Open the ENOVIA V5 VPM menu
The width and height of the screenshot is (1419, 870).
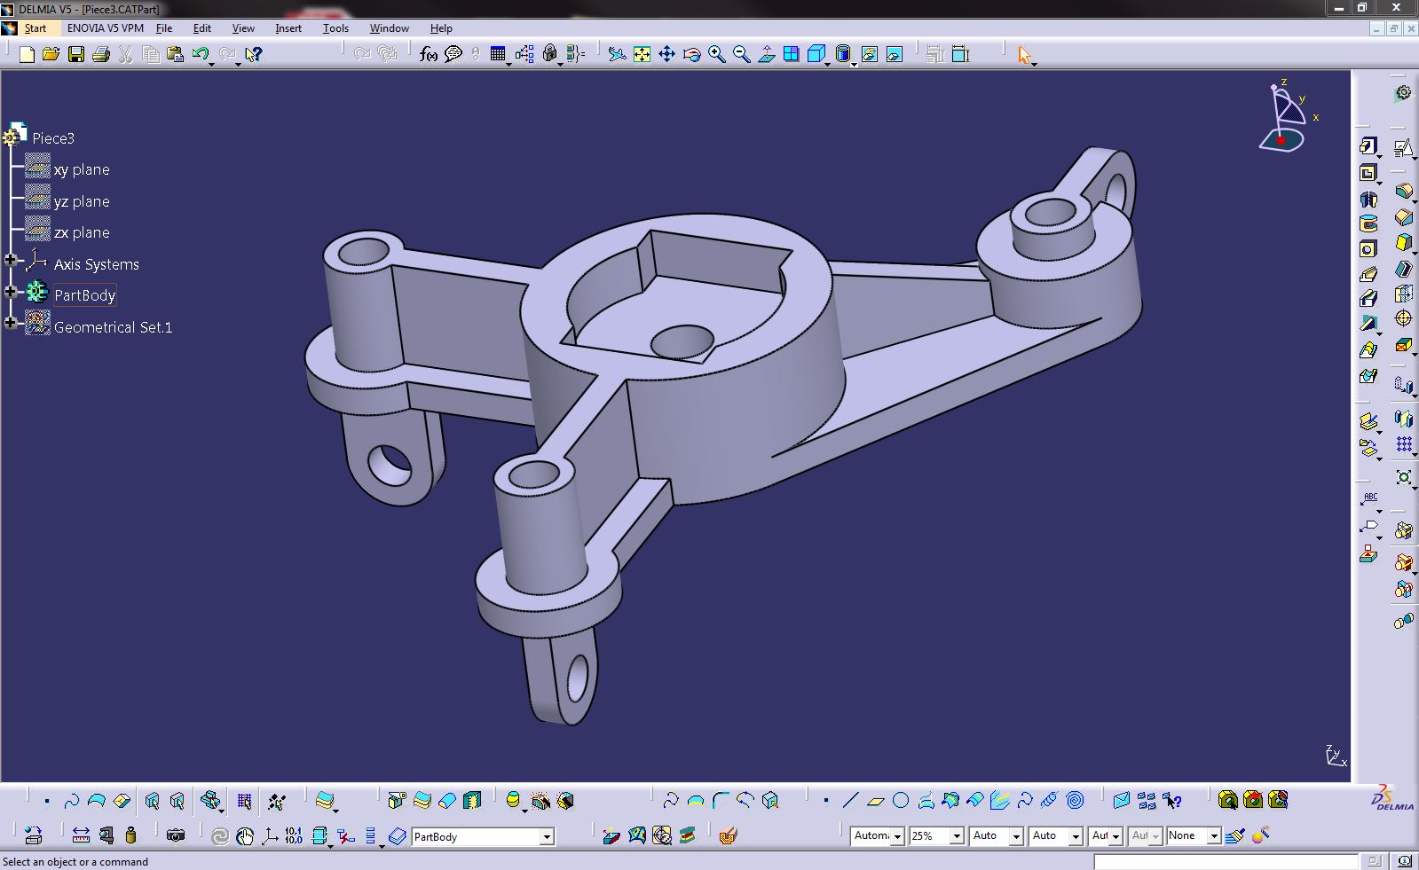(x=106, y=28)
